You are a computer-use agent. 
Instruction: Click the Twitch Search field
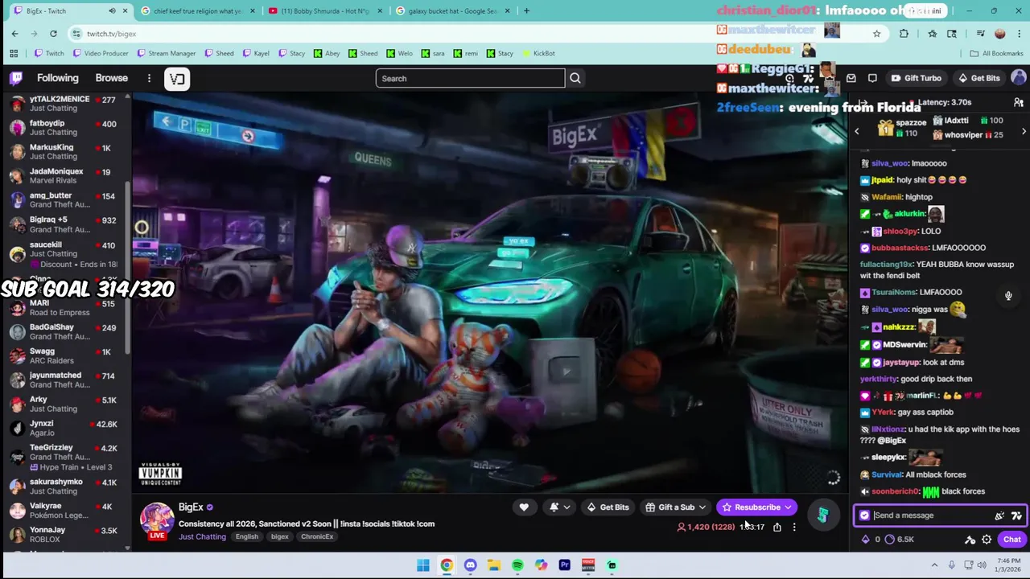tap(470, 78)
